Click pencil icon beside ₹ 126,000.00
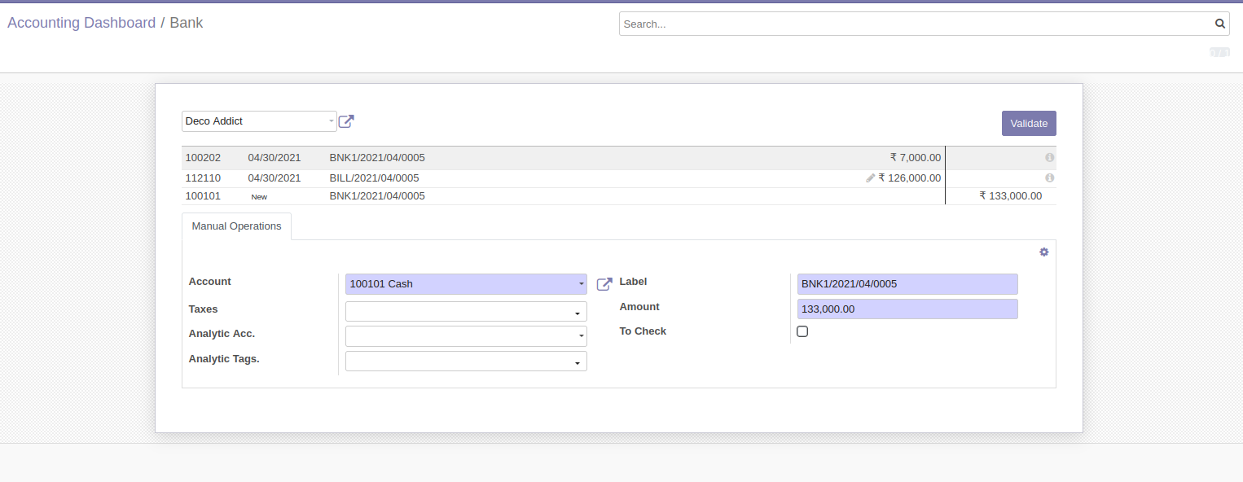Image resolution: width=1243 pixels, height=482 pixels. click(x=870, y=177)
